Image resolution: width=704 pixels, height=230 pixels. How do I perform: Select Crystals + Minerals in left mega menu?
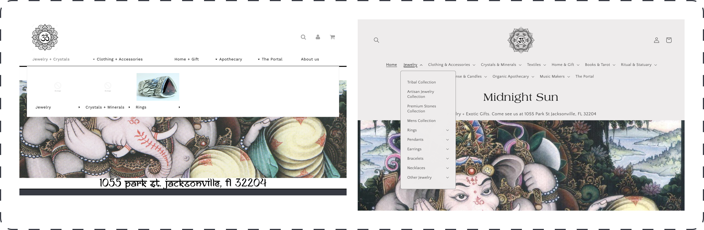(x=105, y=107)
